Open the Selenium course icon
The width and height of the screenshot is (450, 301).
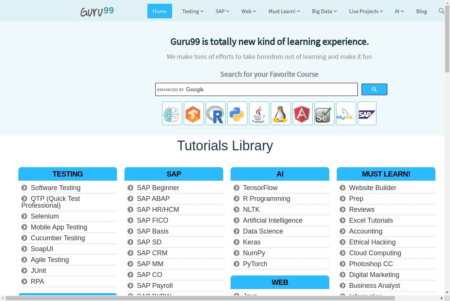[324, 113]
